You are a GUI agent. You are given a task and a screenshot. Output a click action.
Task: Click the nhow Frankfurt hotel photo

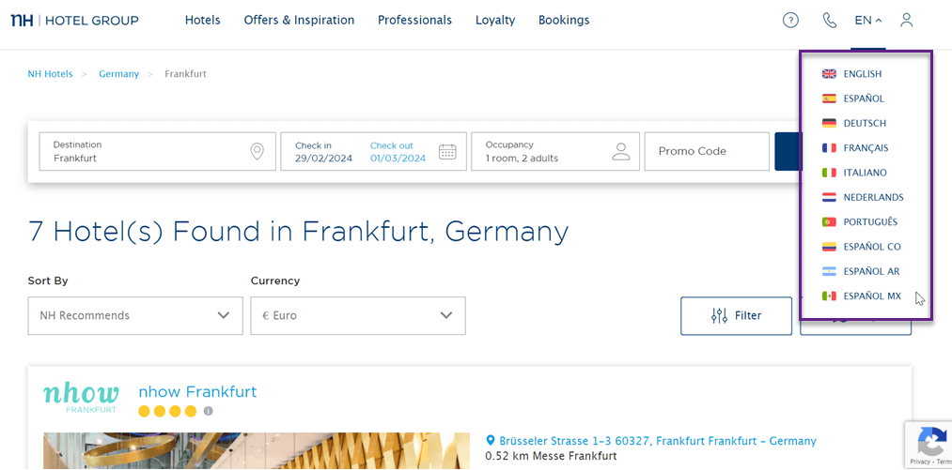[x=257, y=450]
